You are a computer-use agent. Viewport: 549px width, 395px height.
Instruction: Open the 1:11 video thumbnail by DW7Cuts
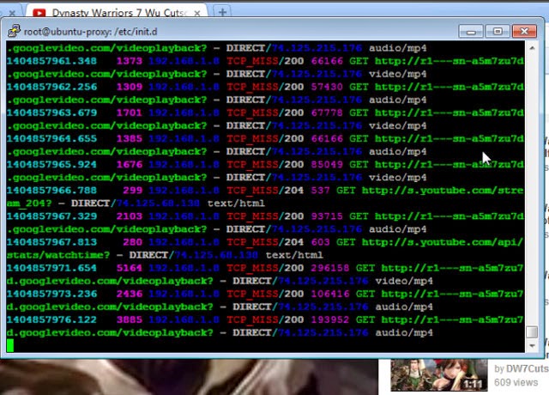(438, 375)
